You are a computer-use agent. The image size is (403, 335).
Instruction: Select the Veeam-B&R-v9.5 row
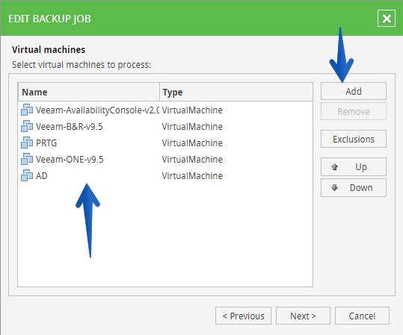coord(165,126)
